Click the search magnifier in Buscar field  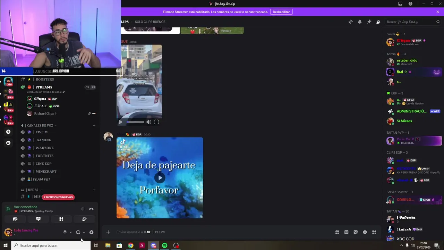[438, 22]
